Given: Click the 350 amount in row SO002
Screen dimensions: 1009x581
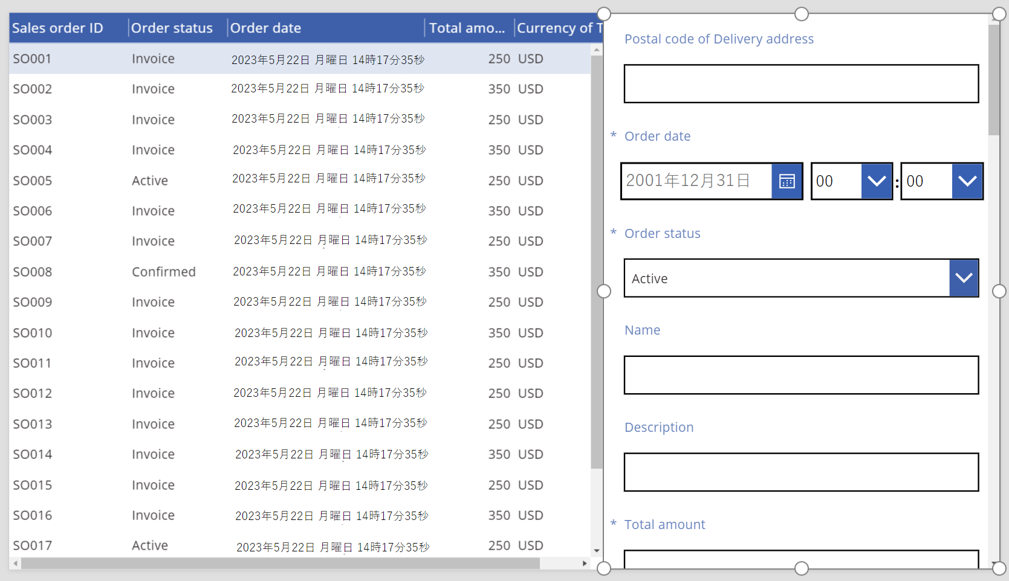Looking at the screenshot, I should [x=499, y=89].
